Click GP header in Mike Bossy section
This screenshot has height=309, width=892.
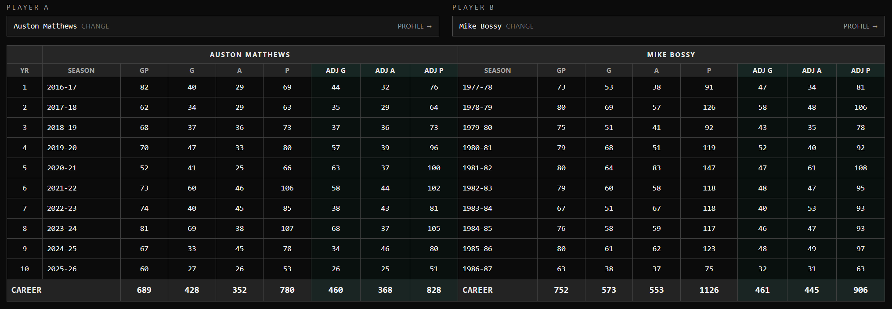[561, 71]
